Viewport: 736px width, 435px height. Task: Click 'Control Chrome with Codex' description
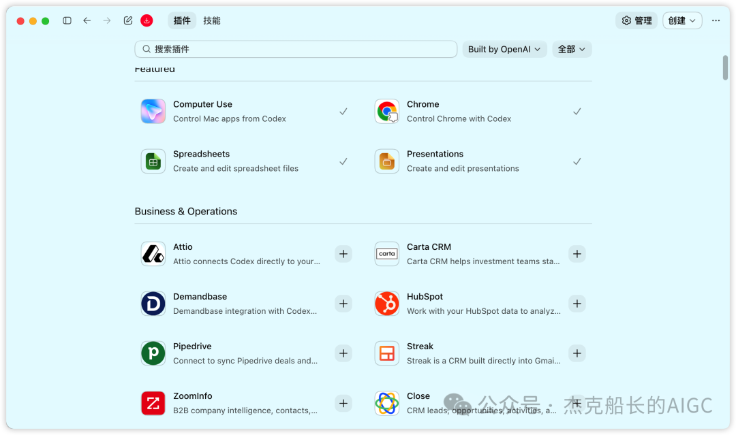(459, 118)
